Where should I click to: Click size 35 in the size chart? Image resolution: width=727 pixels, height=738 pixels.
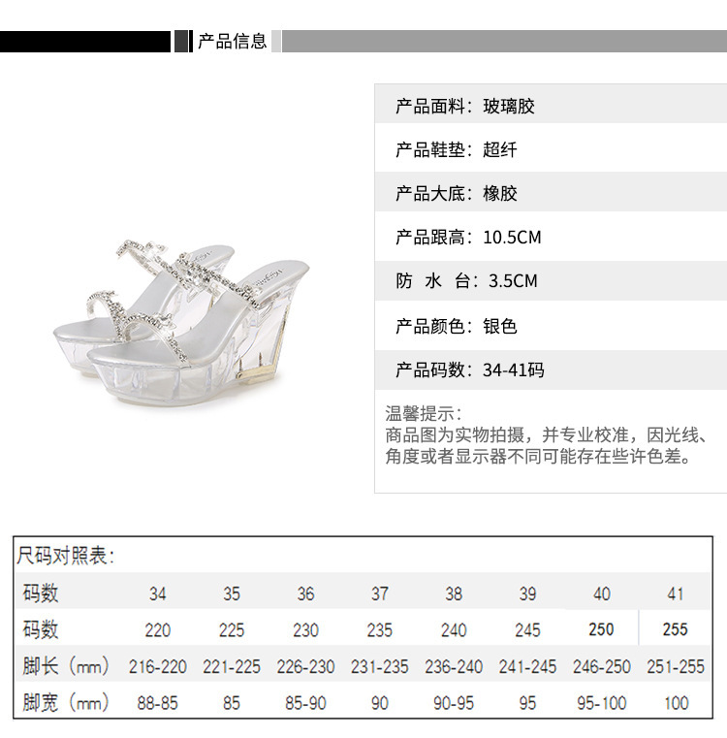232,594
